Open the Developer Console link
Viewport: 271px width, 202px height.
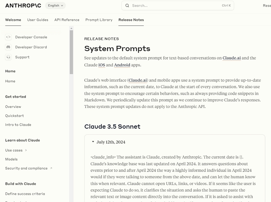(31, 37)
